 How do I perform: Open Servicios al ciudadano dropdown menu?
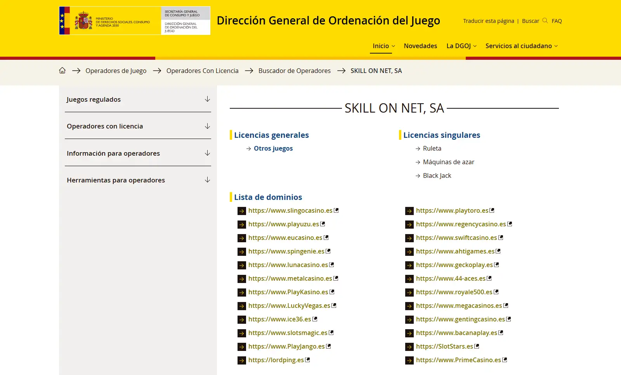click(522, 46)
